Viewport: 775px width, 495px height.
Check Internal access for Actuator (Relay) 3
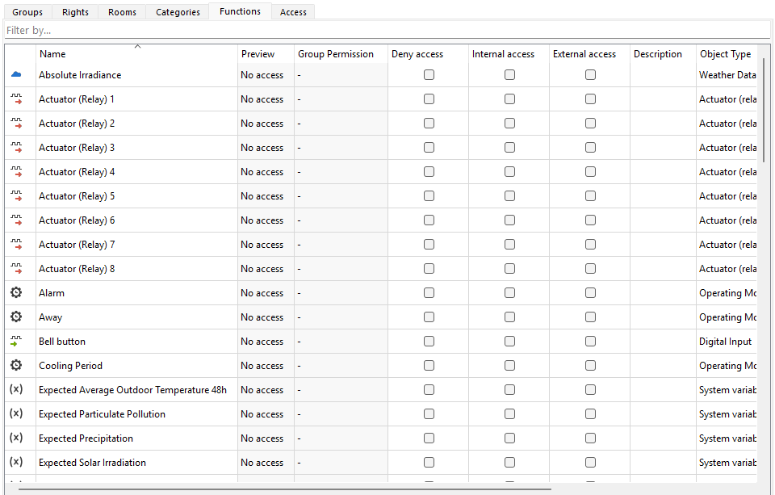click(509, 148)
